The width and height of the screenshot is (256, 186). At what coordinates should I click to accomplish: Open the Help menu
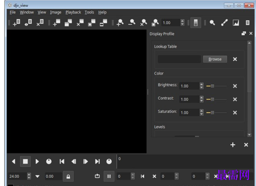coord(103,12)
